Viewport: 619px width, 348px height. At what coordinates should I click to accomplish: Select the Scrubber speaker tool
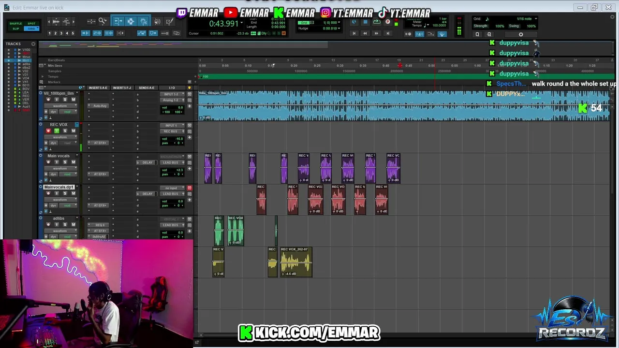coord(157,21)
